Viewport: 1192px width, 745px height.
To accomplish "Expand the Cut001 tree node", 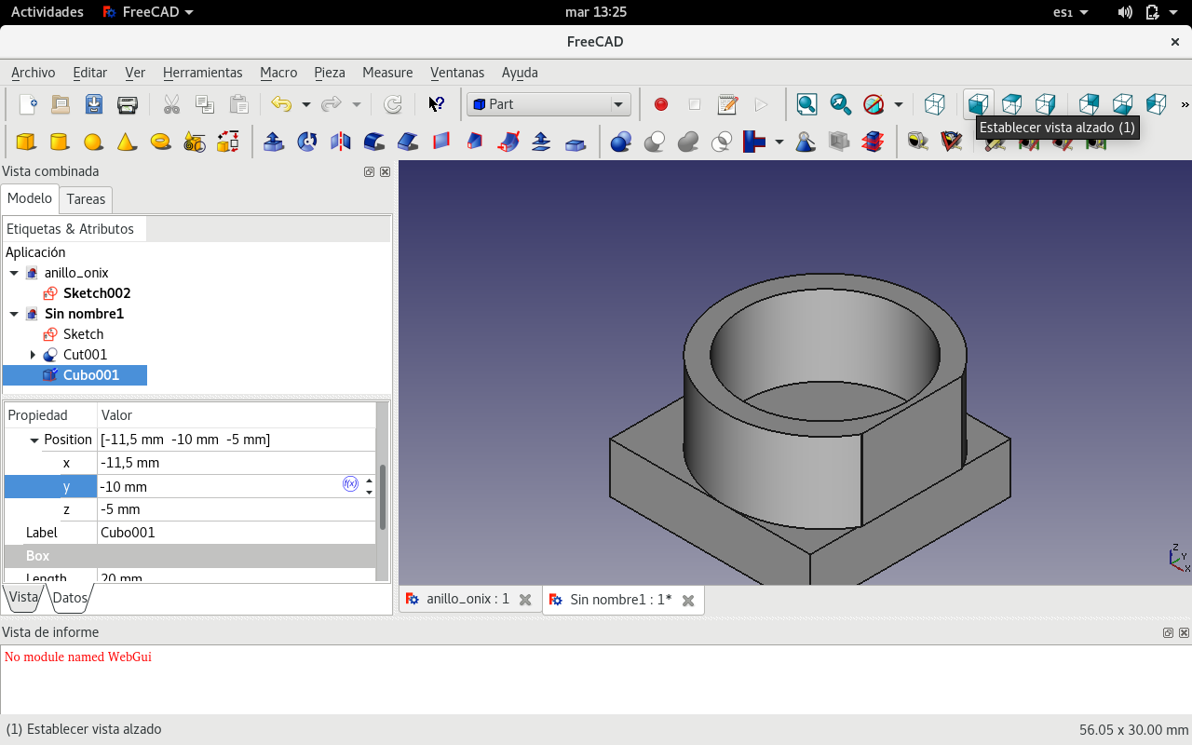I will coord(33,355).
